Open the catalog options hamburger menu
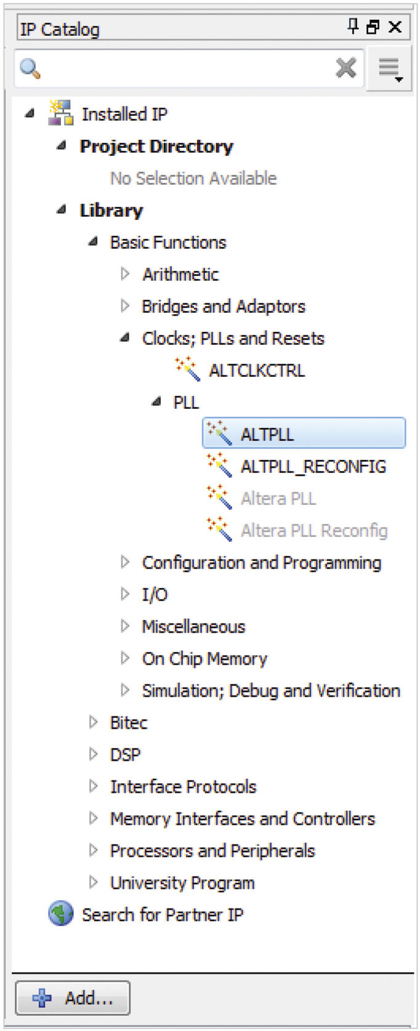This screenshot has width=420, height=1031. [x=389, y=69]
